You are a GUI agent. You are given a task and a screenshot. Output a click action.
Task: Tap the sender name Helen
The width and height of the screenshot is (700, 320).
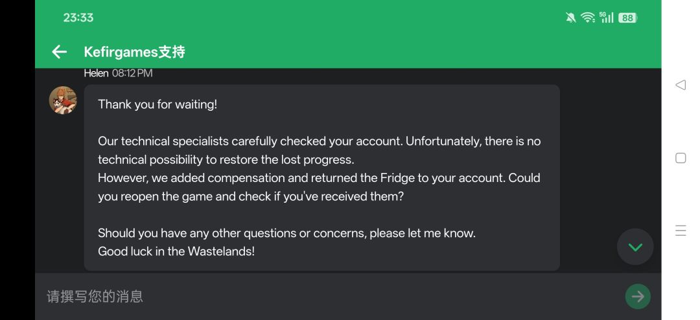tap(96, 73)
